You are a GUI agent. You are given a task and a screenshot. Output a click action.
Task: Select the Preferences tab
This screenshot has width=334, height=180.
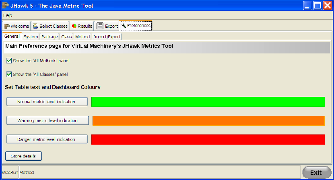click(x=136, y=26)
